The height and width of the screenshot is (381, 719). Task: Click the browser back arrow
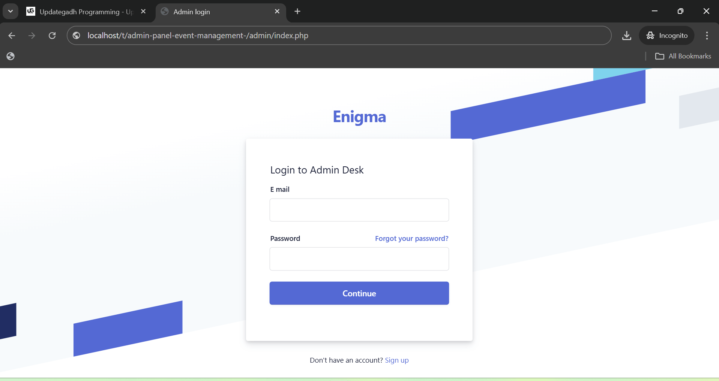point(12,36)
